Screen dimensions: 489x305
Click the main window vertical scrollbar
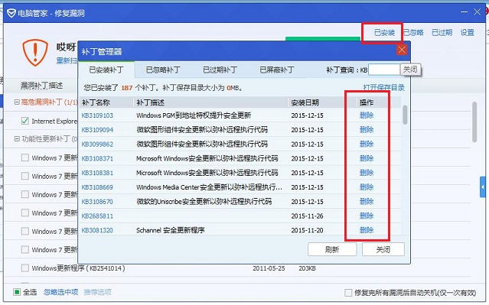474,122
